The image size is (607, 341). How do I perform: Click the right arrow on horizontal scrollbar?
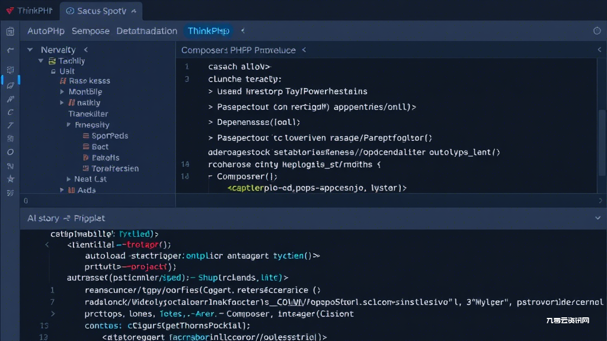point(600,201)
